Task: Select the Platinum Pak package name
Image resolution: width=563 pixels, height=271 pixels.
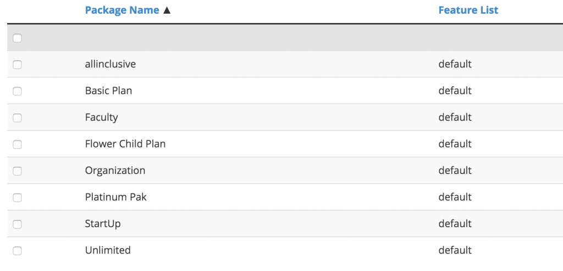Action: coord(116,197)
